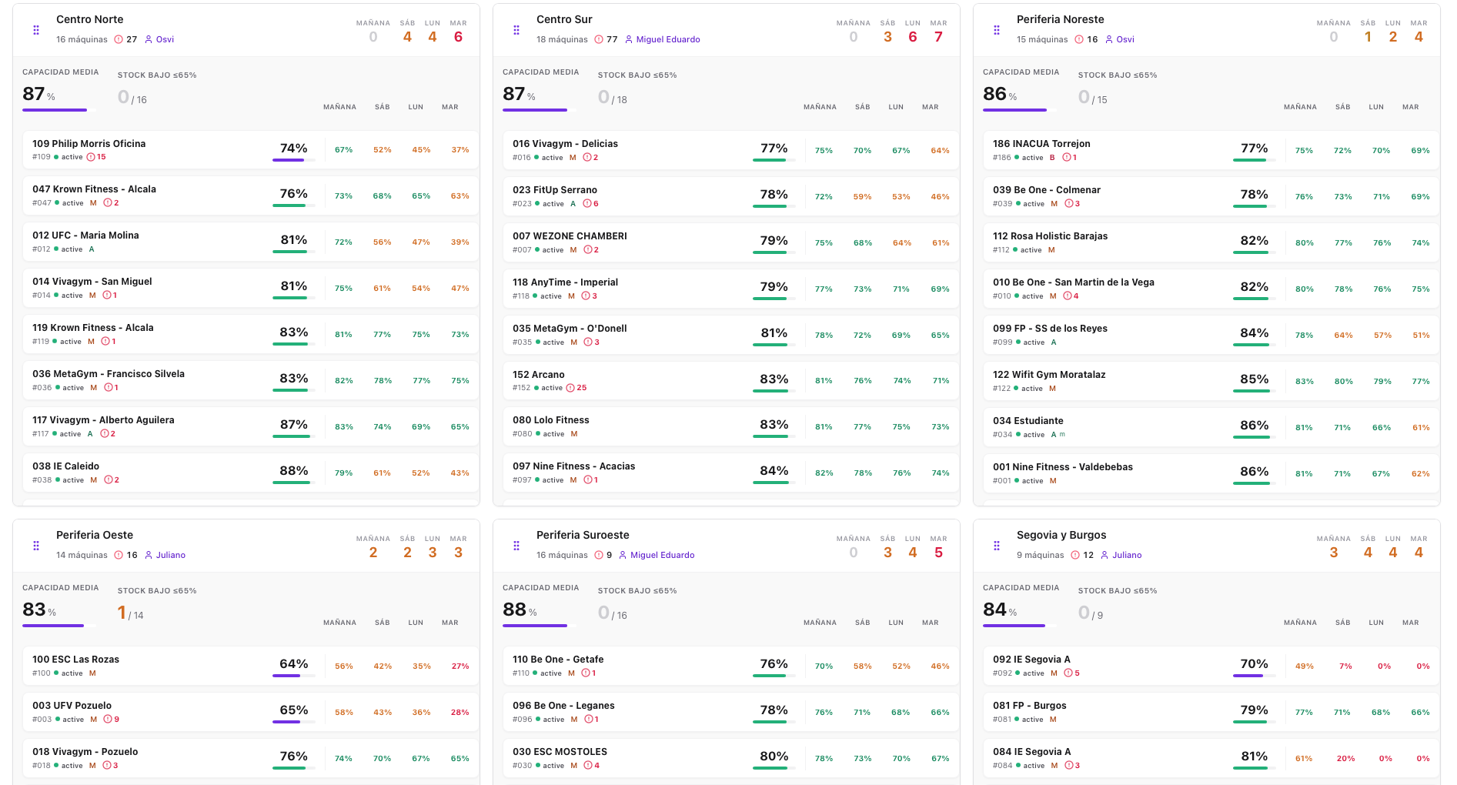This screenshot has height=785, width=1457.
Task: Click the alert icon for 030 ESC MOSTOLES
Action: [x=588, y=766]
